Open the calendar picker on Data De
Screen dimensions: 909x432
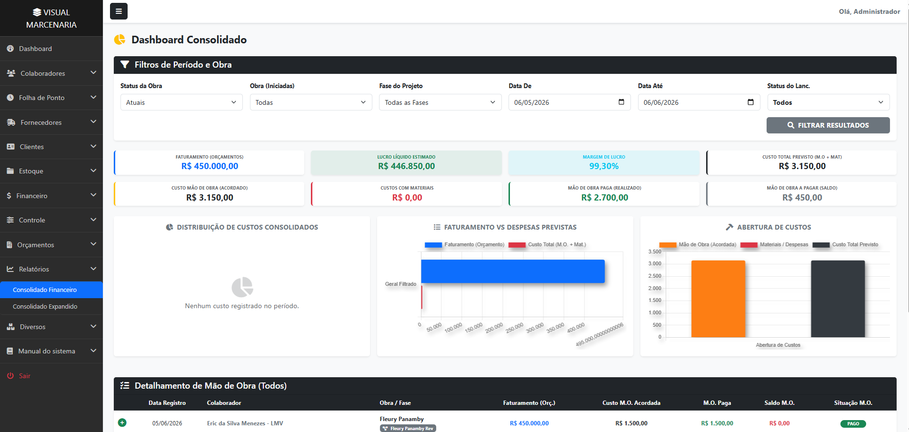(621, 102)
